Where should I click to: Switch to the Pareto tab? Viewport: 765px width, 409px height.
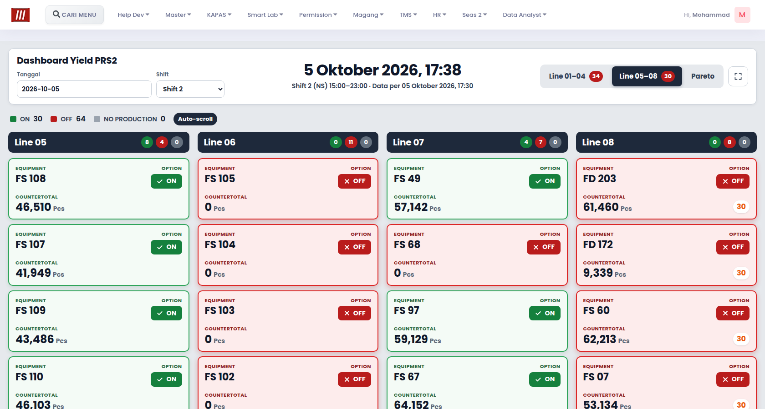coord(703,76)
